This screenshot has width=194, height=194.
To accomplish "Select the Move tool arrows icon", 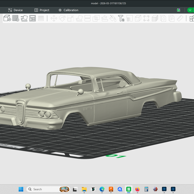I will (x=54, y=18).
